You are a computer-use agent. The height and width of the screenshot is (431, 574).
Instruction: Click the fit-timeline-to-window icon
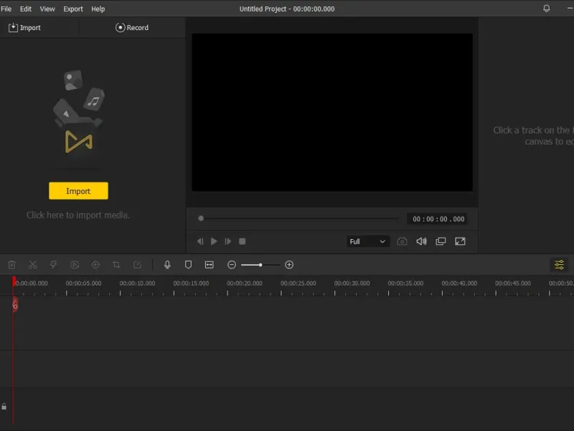click(x=210, y=265)
